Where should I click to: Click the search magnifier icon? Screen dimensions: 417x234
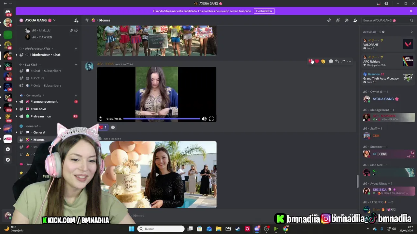click(411, 20)
